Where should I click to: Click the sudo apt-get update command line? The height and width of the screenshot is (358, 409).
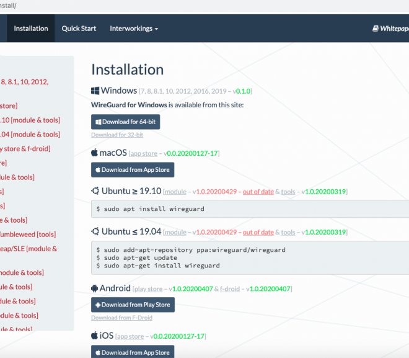[137, 257]
